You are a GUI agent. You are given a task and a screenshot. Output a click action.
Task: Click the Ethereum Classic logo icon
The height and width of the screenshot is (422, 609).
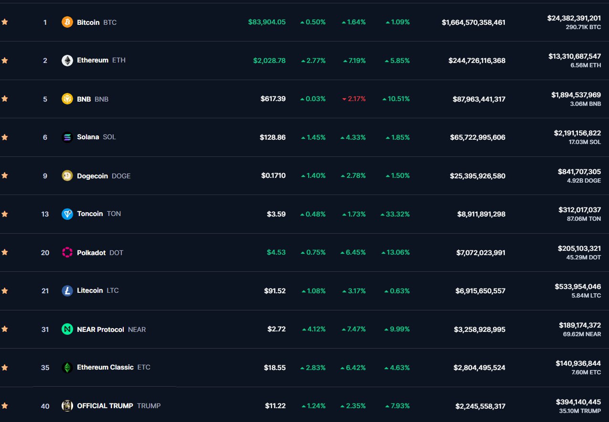pos(67,368)
